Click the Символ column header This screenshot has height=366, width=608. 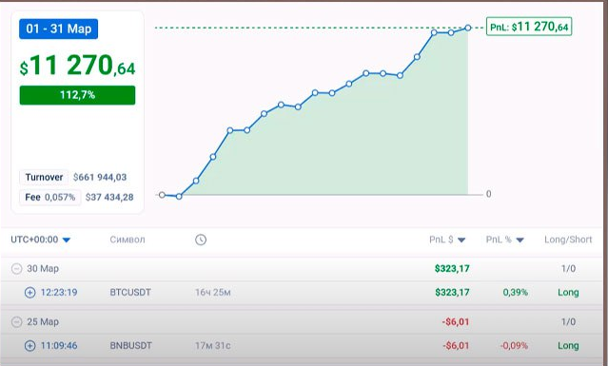tap(127, 240)
